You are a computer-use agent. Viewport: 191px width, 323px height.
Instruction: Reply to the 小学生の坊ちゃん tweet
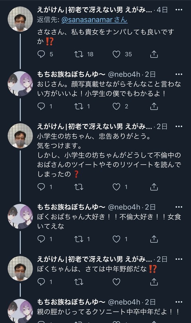click(x=41, y=187)
